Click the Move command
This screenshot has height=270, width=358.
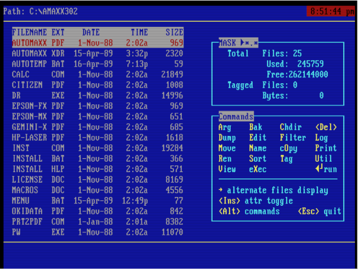click(227, 148)
